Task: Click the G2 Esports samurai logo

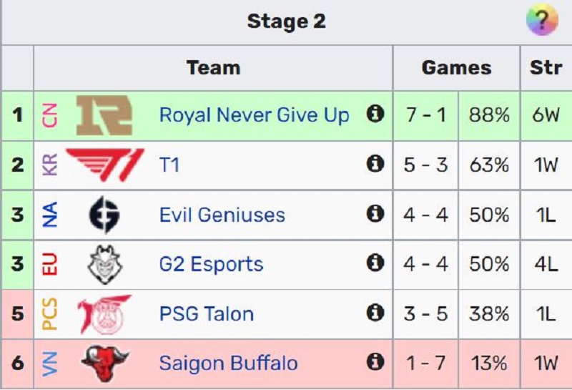Action: (x=105, y=264)
